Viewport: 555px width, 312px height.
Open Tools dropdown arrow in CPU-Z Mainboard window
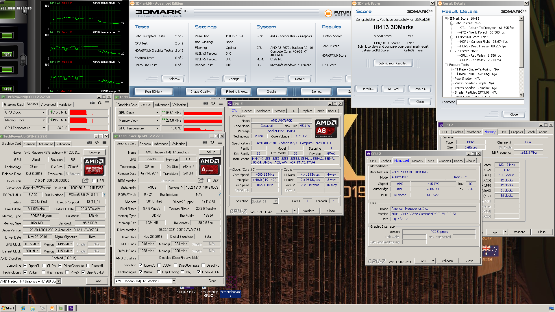433,261
